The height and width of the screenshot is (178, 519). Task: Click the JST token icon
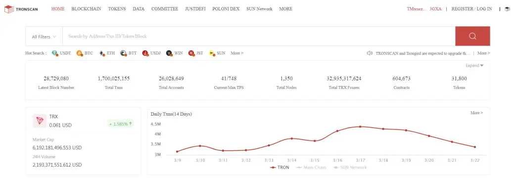coord(191,53)
